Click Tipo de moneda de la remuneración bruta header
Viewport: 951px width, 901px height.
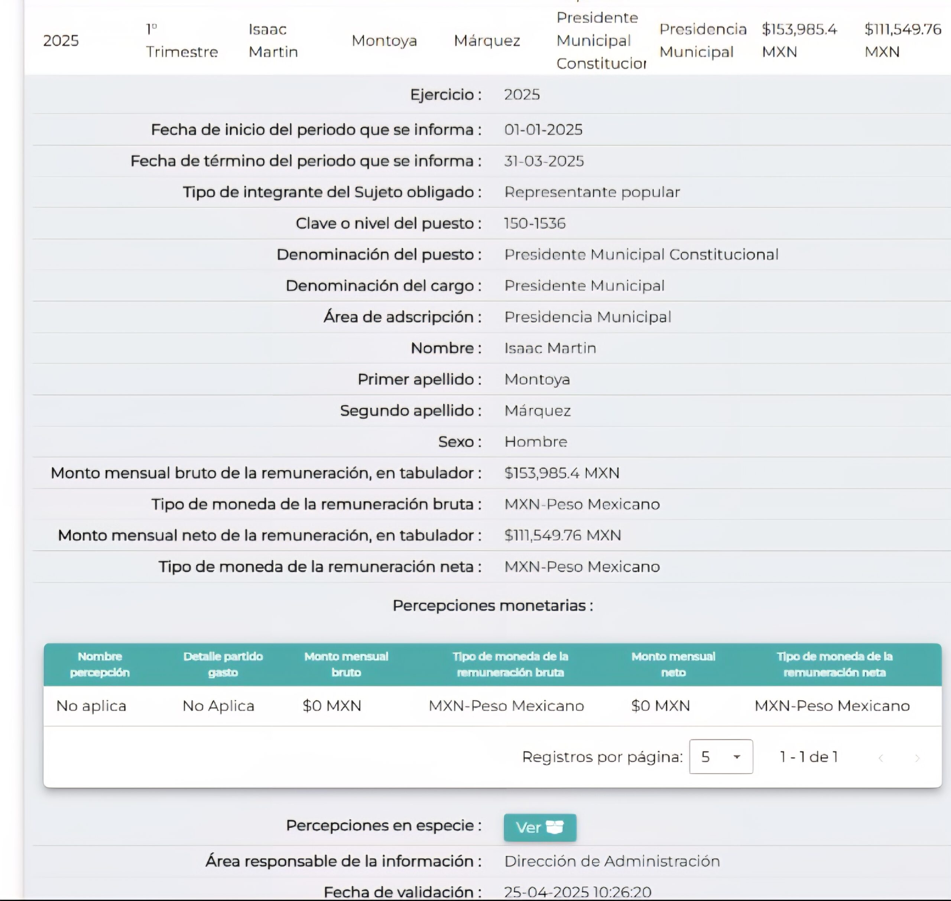[x=510, y=664]
